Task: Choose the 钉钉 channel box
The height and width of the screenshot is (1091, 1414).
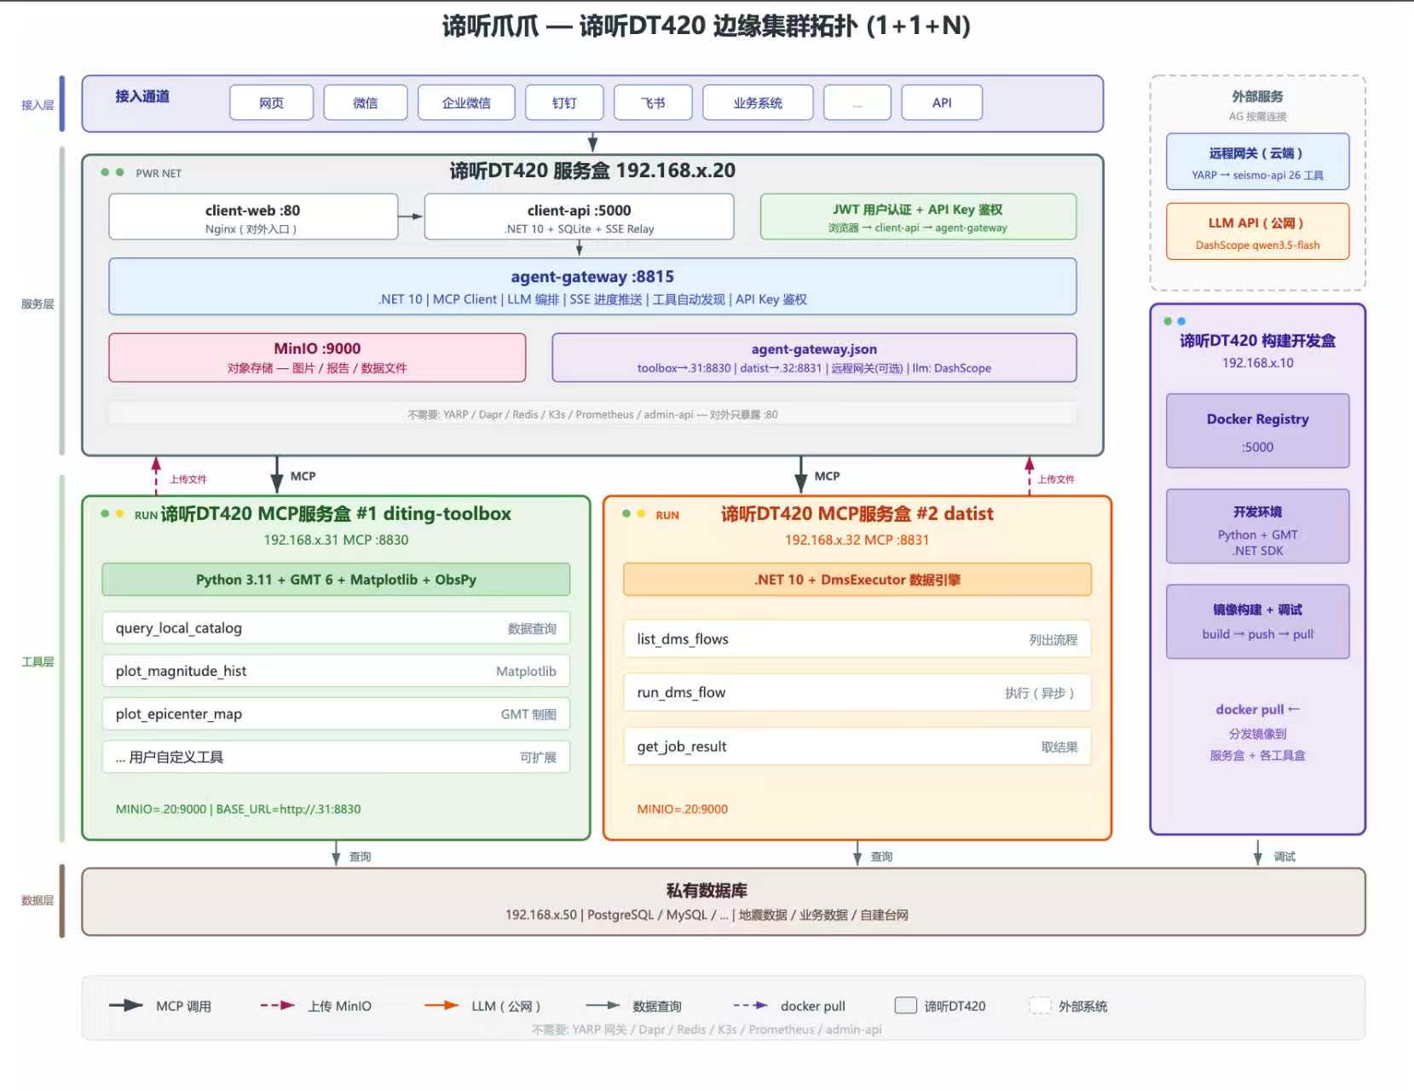Action: pyautogui.click(x=564, y=103)
